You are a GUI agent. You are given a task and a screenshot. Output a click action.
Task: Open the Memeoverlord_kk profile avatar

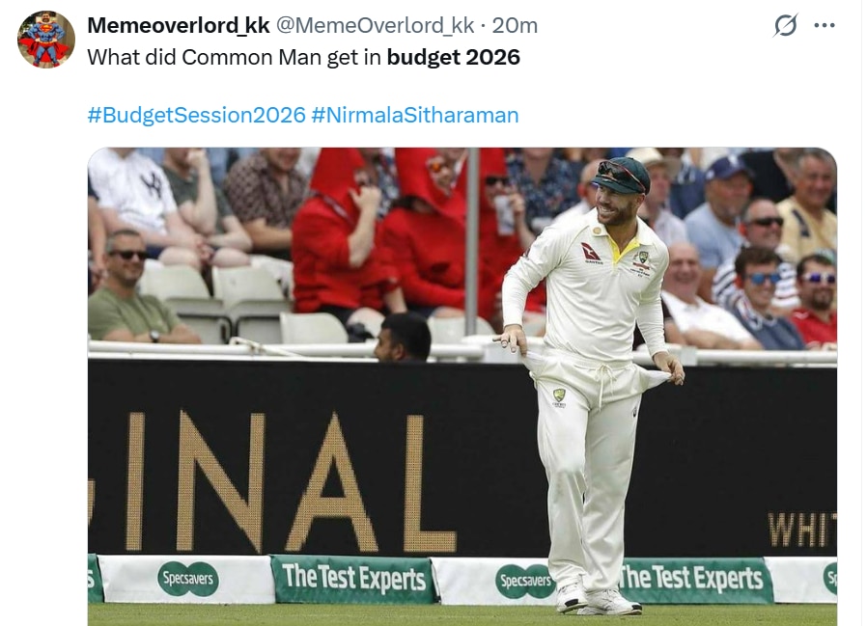[x=46, y=40]
